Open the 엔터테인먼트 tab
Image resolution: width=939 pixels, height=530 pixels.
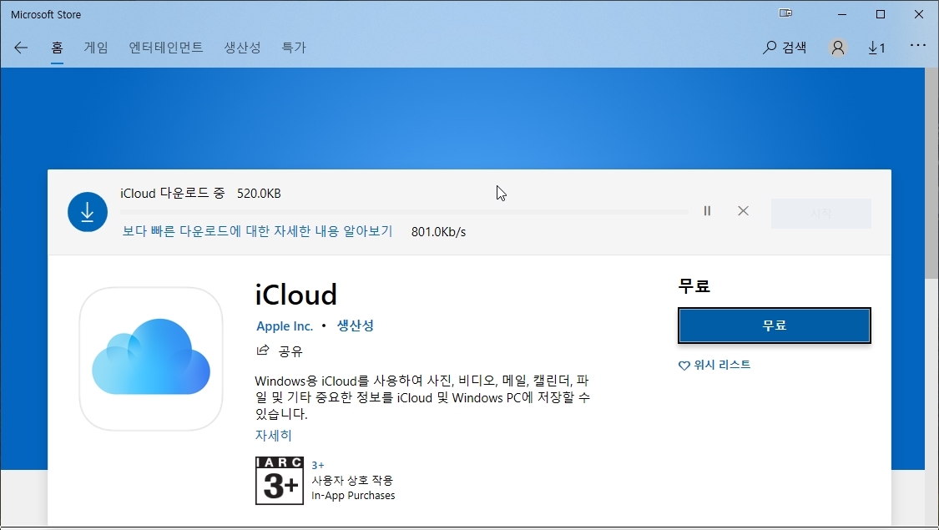point(166,48)
